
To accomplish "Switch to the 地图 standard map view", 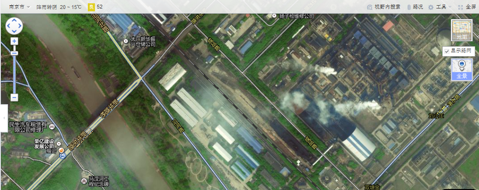I will (461, 30).
